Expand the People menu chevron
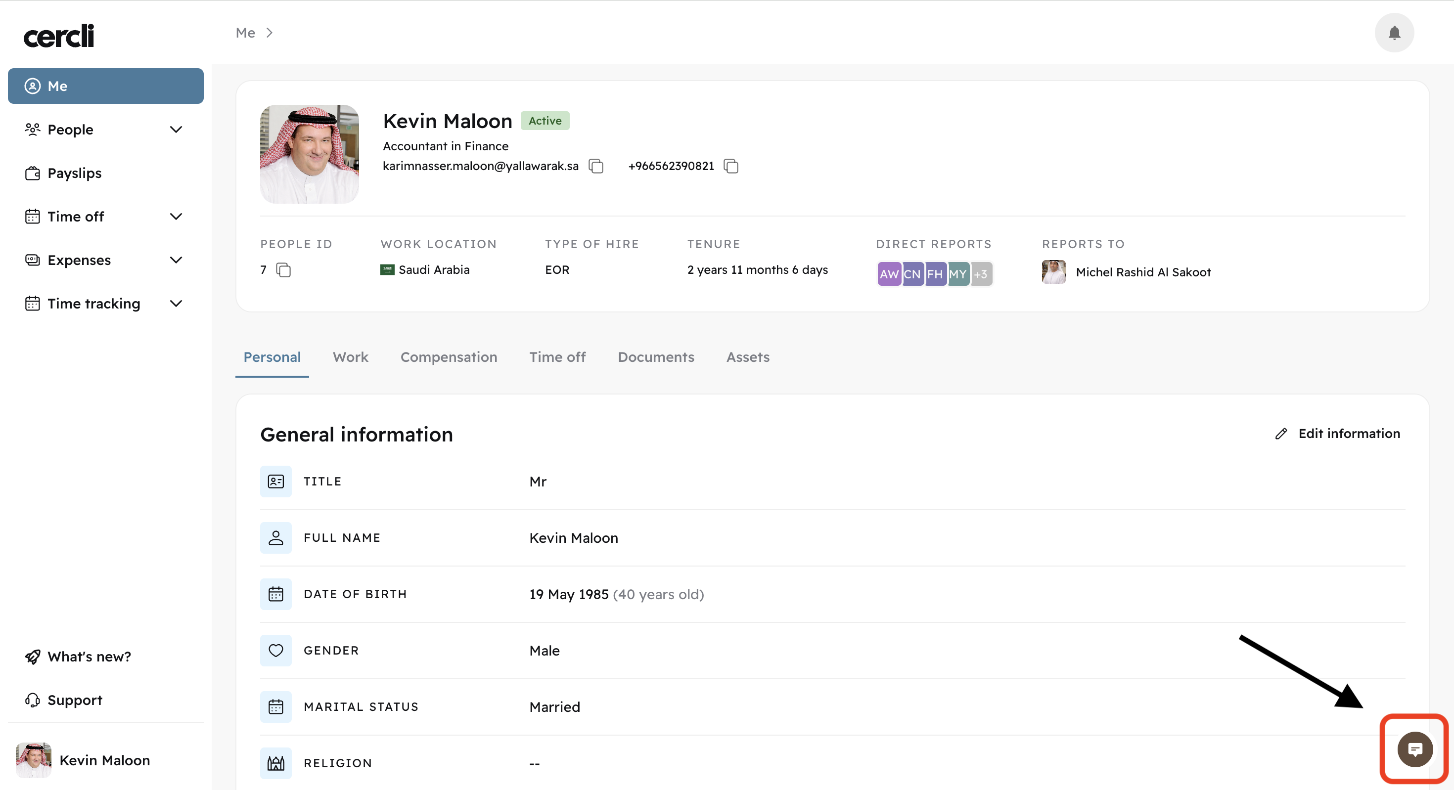1454x790 pixels. click(x=176, y=130)
